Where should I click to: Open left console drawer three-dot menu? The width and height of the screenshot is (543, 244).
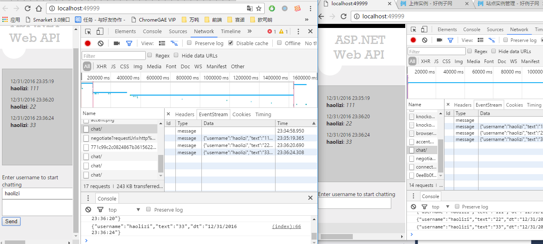pos(88,198)
